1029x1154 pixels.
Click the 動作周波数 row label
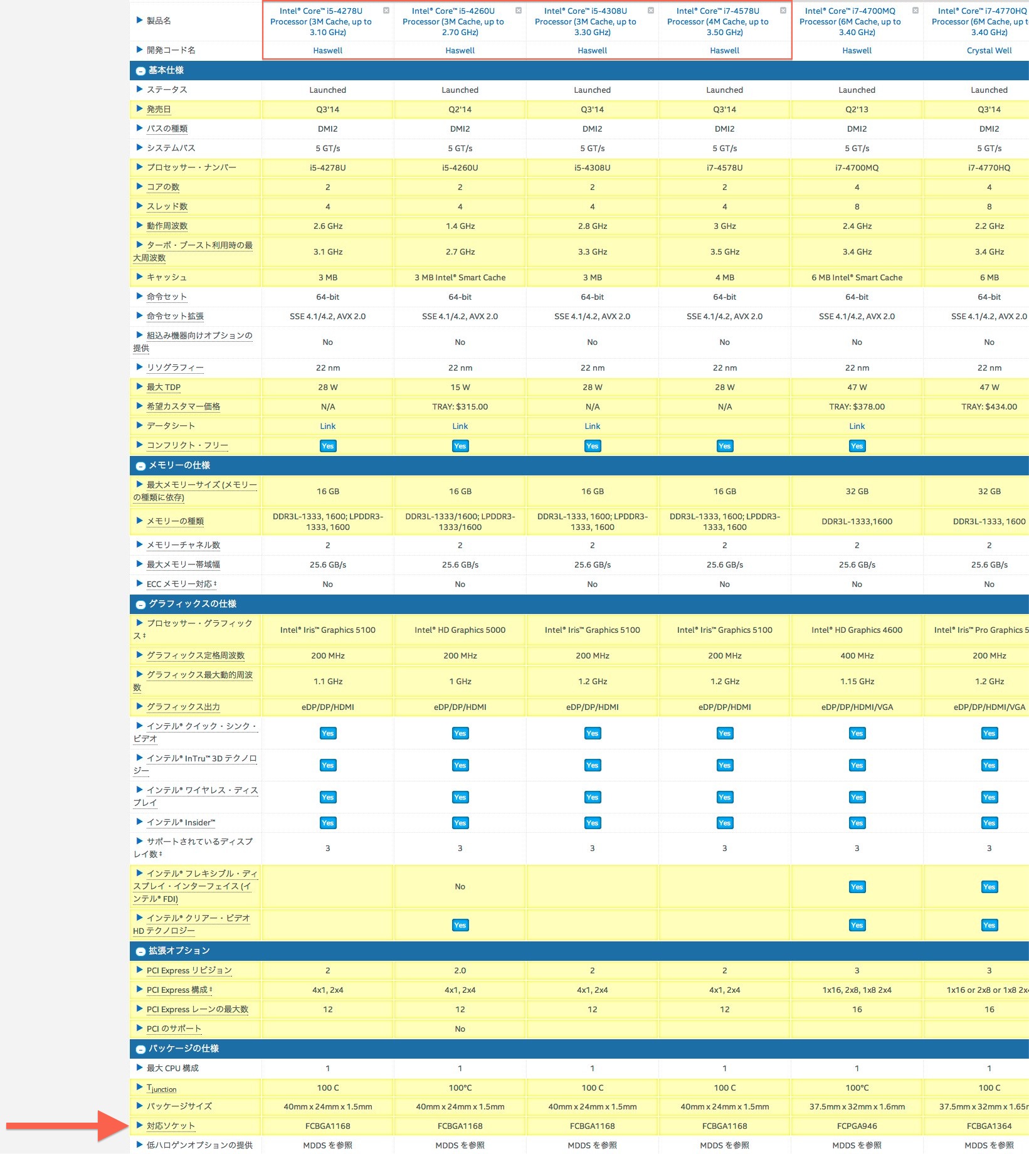click(167, 226)
